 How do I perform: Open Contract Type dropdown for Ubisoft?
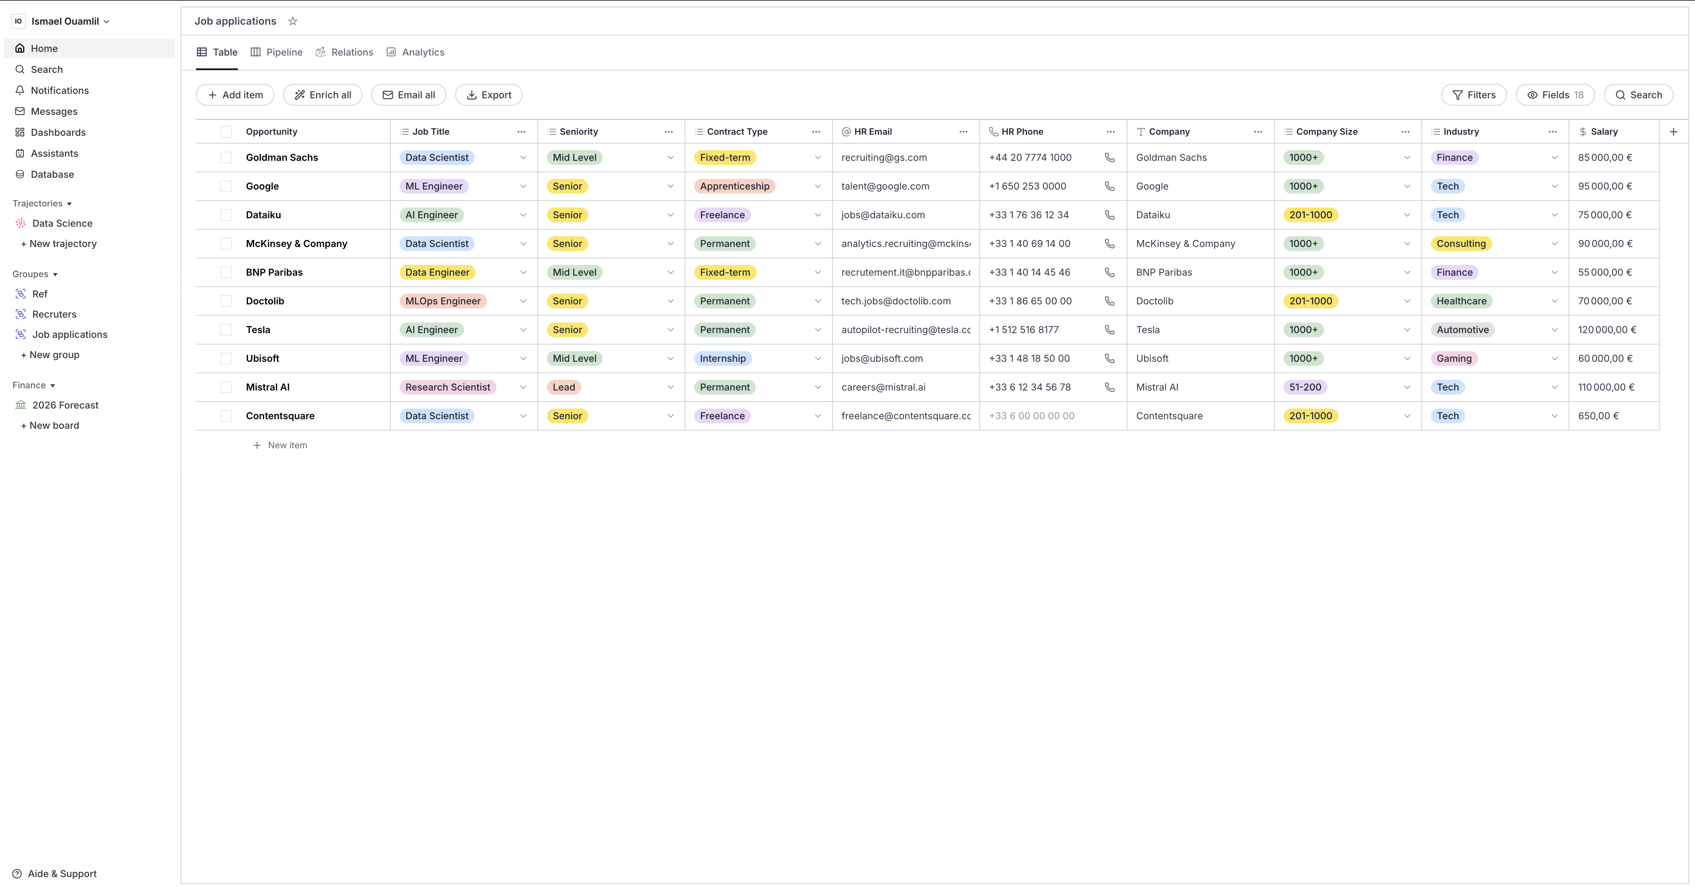point(818,358)
